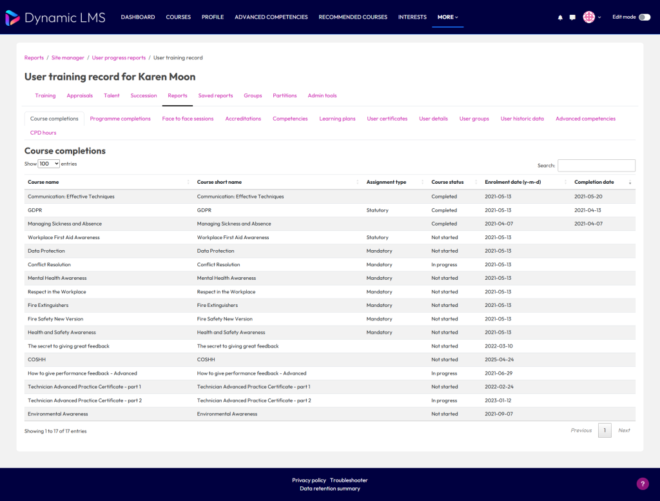Click the COSHH course name cell
The height and width of the screenshot is (501, 660).
click(37, 360)
